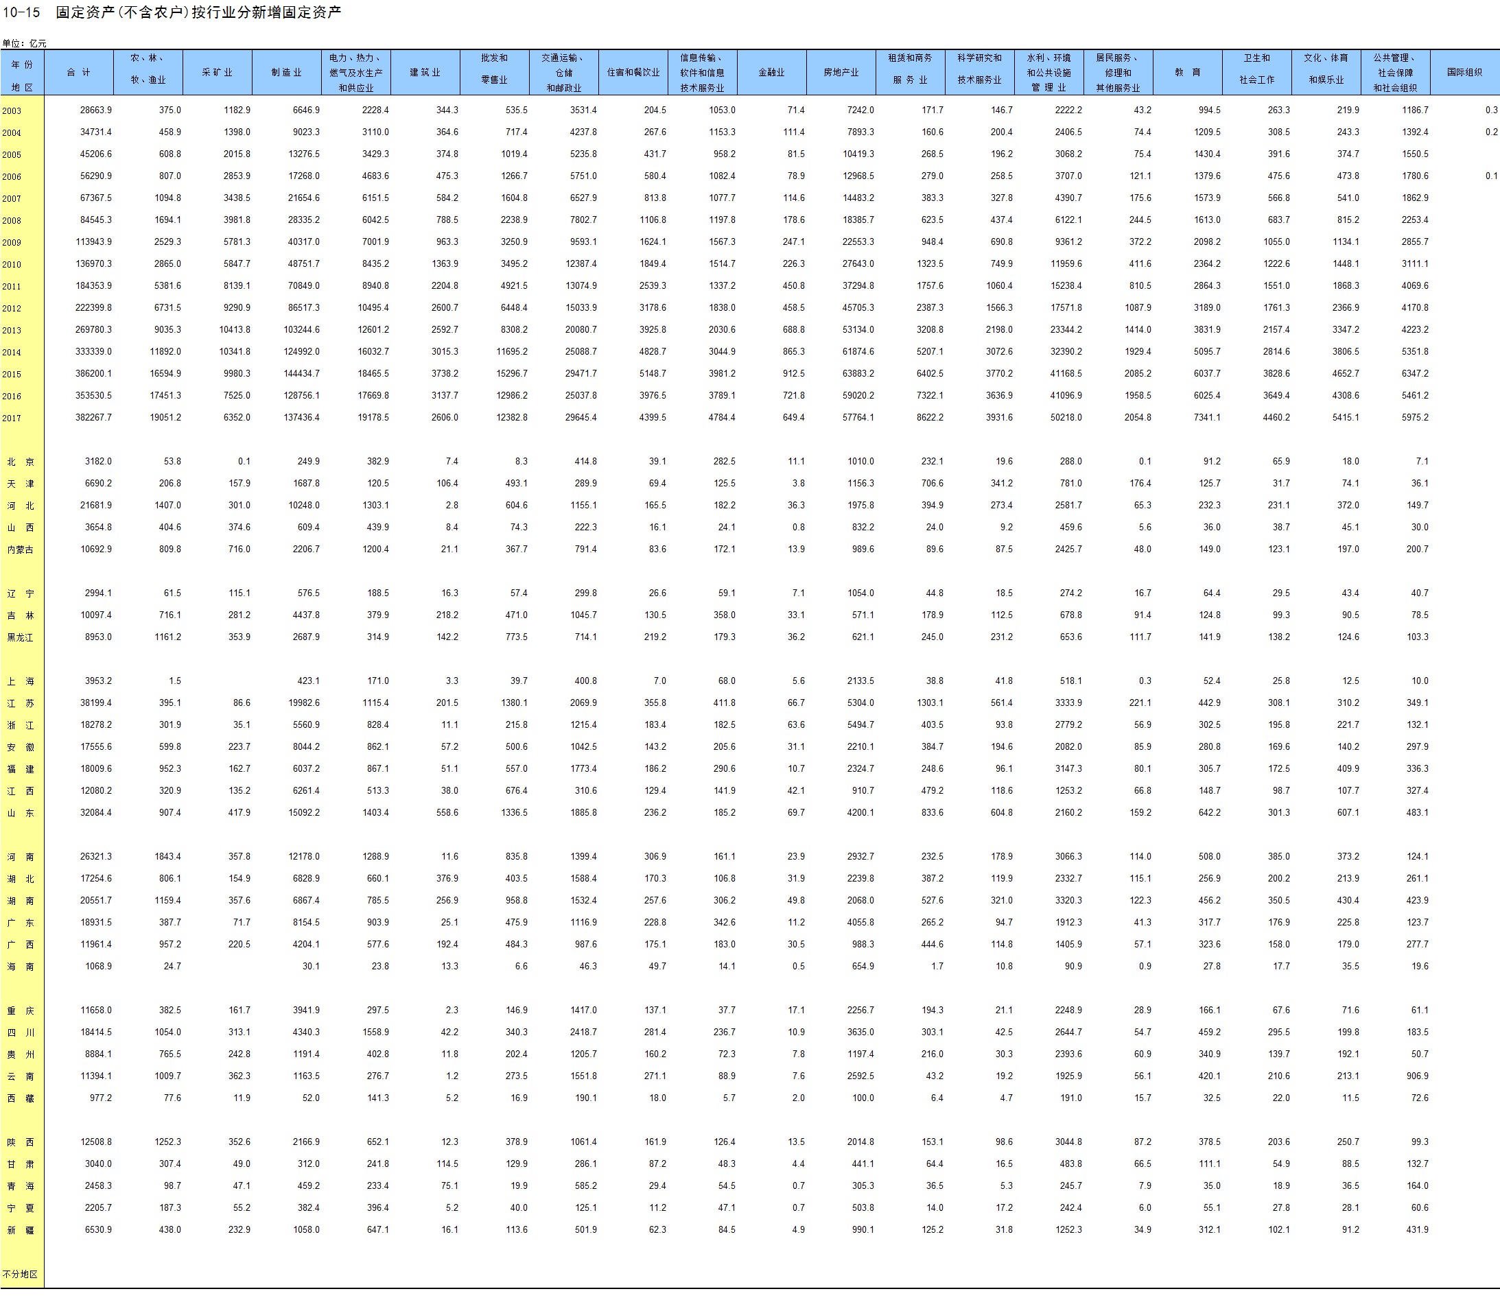Select the 不分地区 row label
The image size is (1500, 1311).
coord(20,1275)
